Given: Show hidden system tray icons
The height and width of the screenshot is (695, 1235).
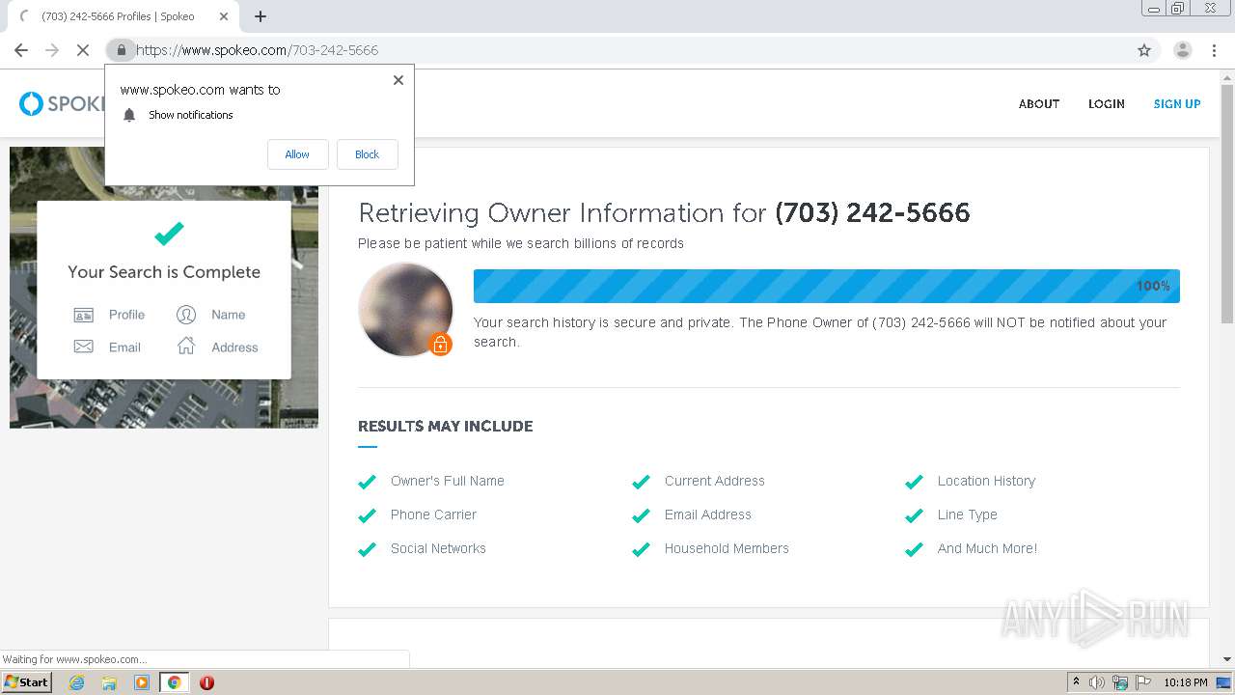Looking at the screenshot, I should (1076, 682).
